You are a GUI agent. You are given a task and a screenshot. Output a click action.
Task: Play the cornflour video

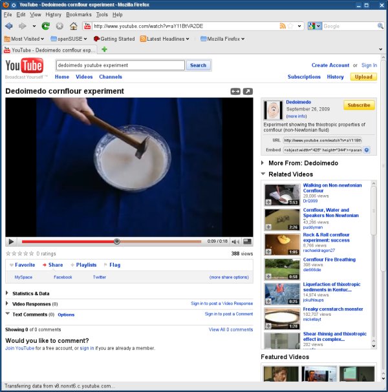(11, 242)
